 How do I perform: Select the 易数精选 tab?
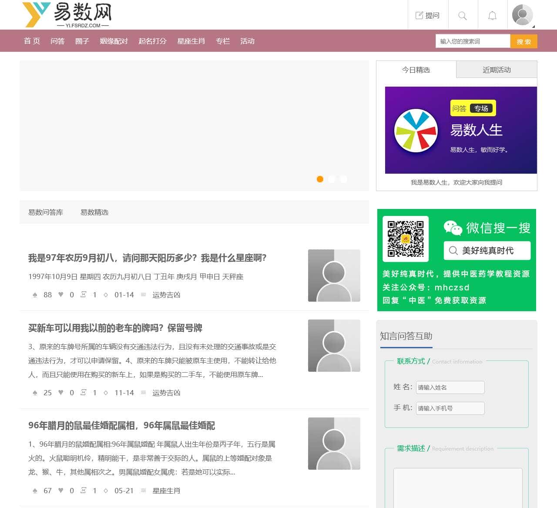pyautogui.click(x=94, y=212)
